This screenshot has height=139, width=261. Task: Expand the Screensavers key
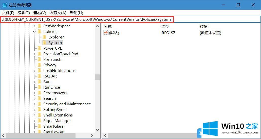(x=34, y=93)
